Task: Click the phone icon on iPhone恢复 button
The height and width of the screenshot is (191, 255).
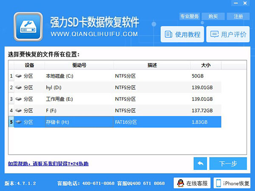Action: (218, 183)
